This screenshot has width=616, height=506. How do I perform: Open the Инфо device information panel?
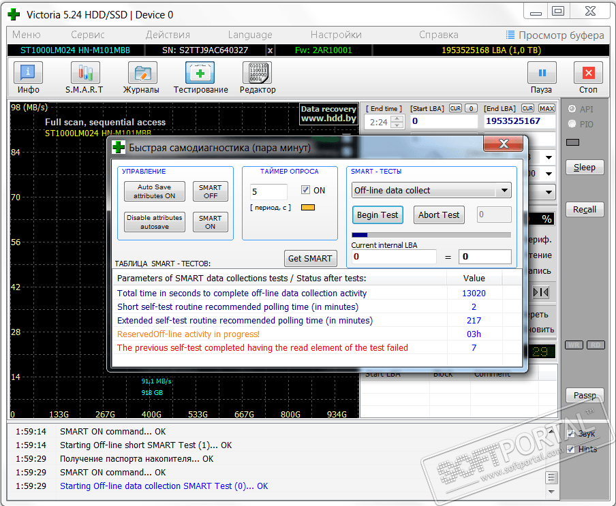(x=29, y=78)
